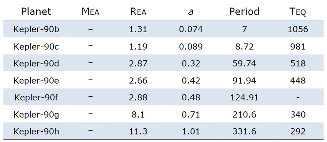Select the Kepler-90g row label
Viewport: 327px width, 142px height.
36,115
